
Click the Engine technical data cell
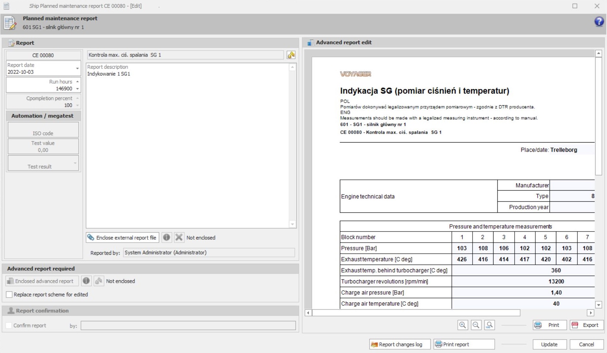tap(419, 196)
